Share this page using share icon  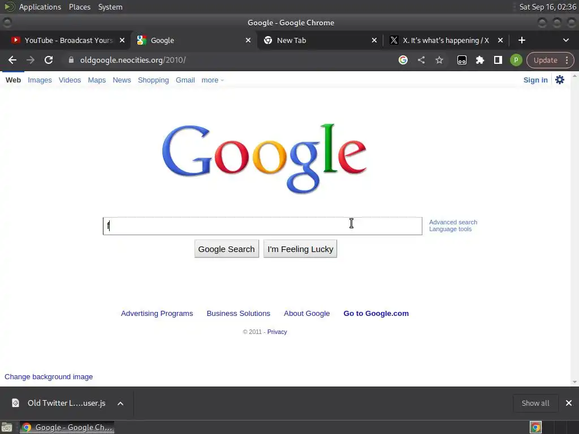pos(421,60)
